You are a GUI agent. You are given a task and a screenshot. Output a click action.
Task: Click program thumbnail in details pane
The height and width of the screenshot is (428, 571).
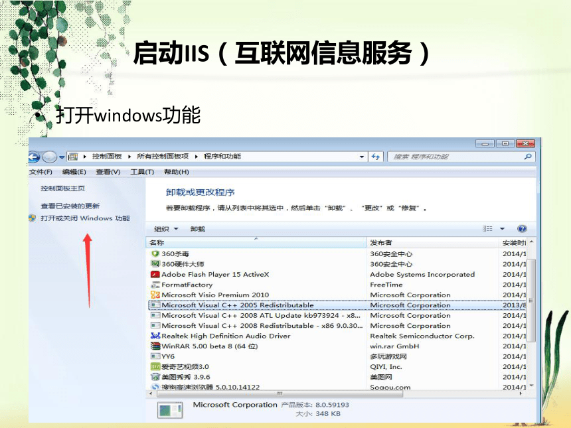pyautogui.click(x=170, y=410)
